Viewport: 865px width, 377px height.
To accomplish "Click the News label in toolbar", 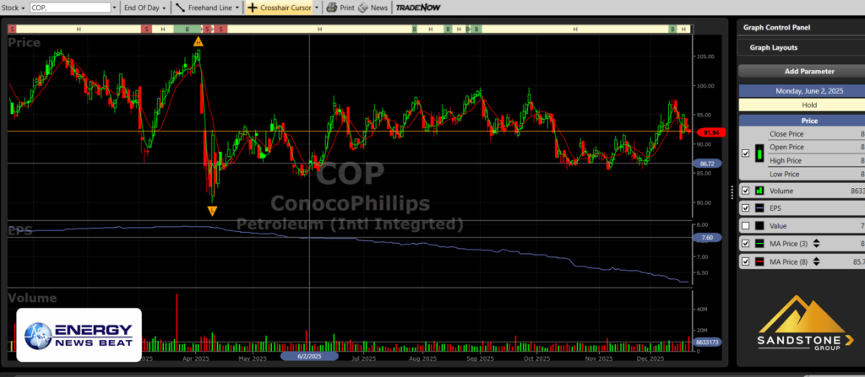I will click(x=379, y=8).
